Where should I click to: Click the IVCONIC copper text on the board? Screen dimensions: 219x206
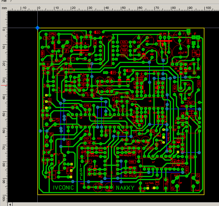[63, 188]
